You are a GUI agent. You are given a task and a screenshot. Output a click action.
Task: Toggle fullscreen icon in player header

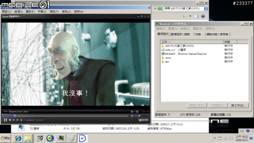point(145,16)
